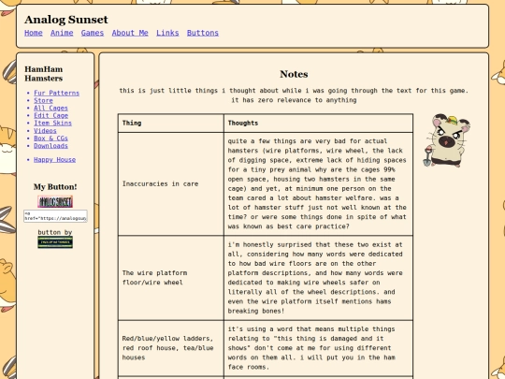Open the Edit Cage link
Screen dimensions: 505x379
50,115
